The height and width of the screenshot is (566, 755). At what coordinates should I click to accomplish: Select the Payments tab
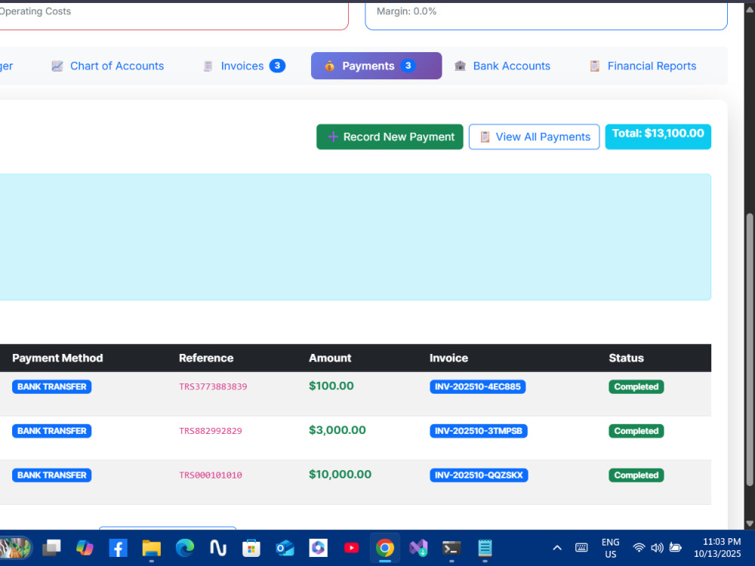376,66
